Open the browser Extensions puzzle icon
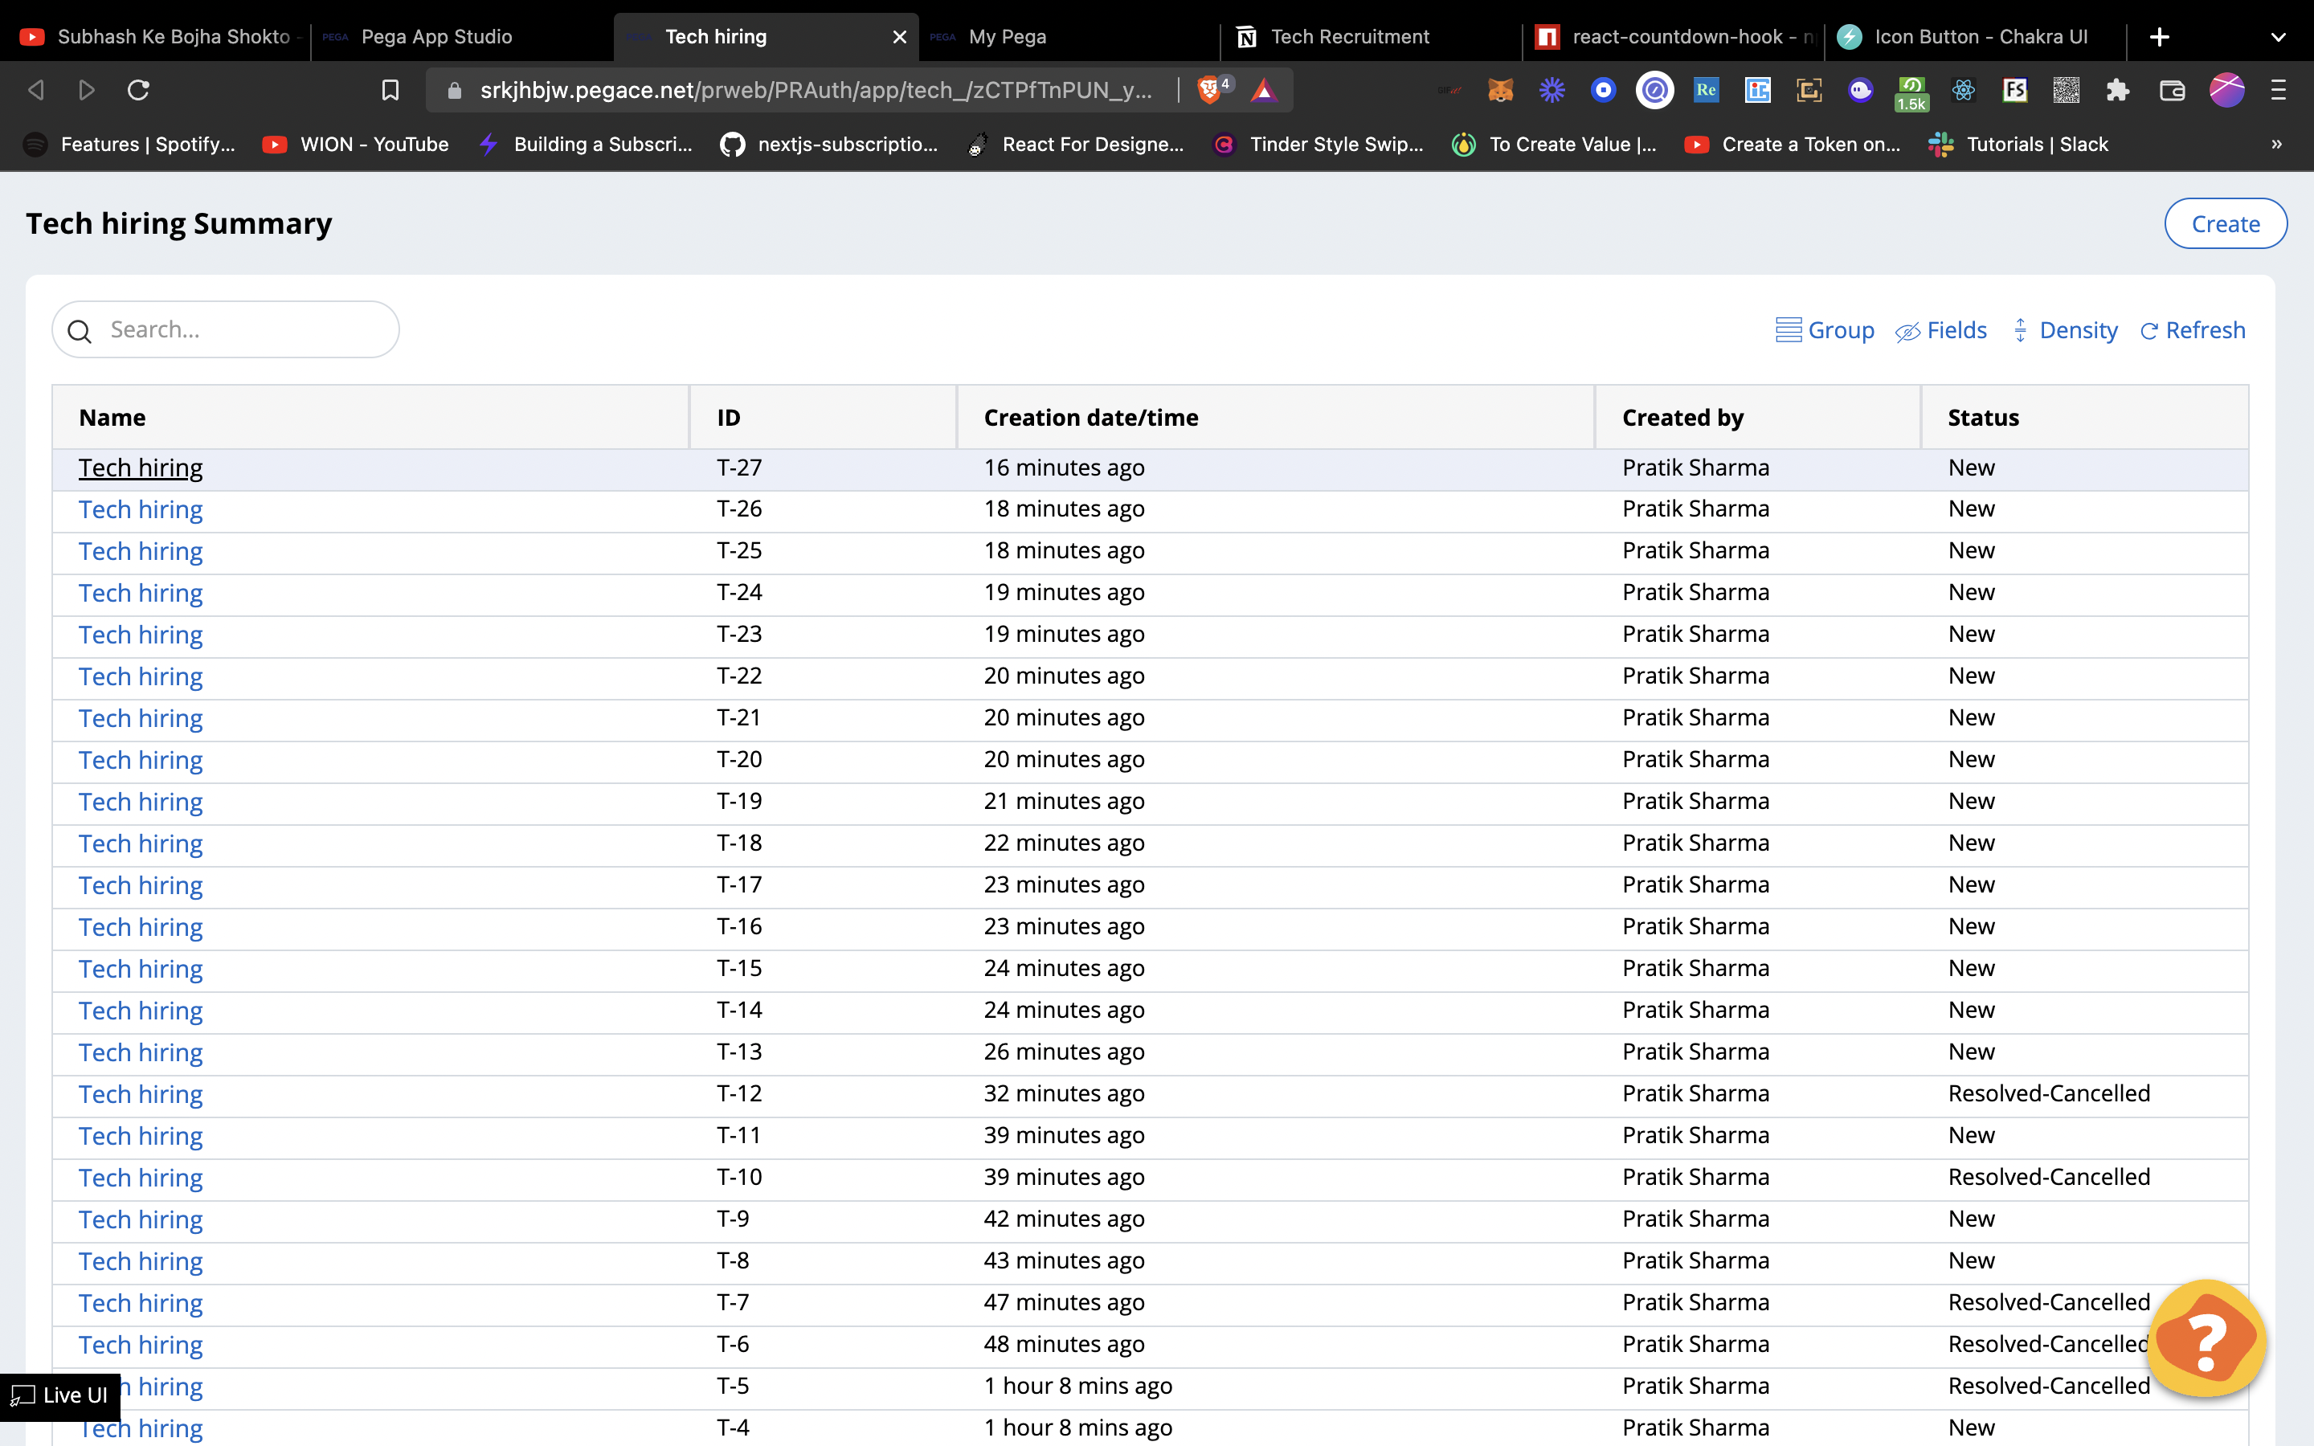This screenshot has width=2314, height=1446. [x=2117, y=90]
